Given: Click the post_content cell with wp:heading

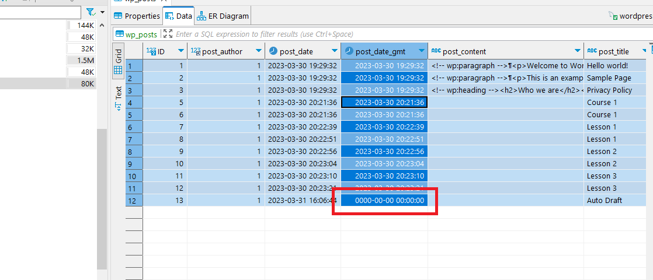Looking at the screenshot, I should pos(506,90).
